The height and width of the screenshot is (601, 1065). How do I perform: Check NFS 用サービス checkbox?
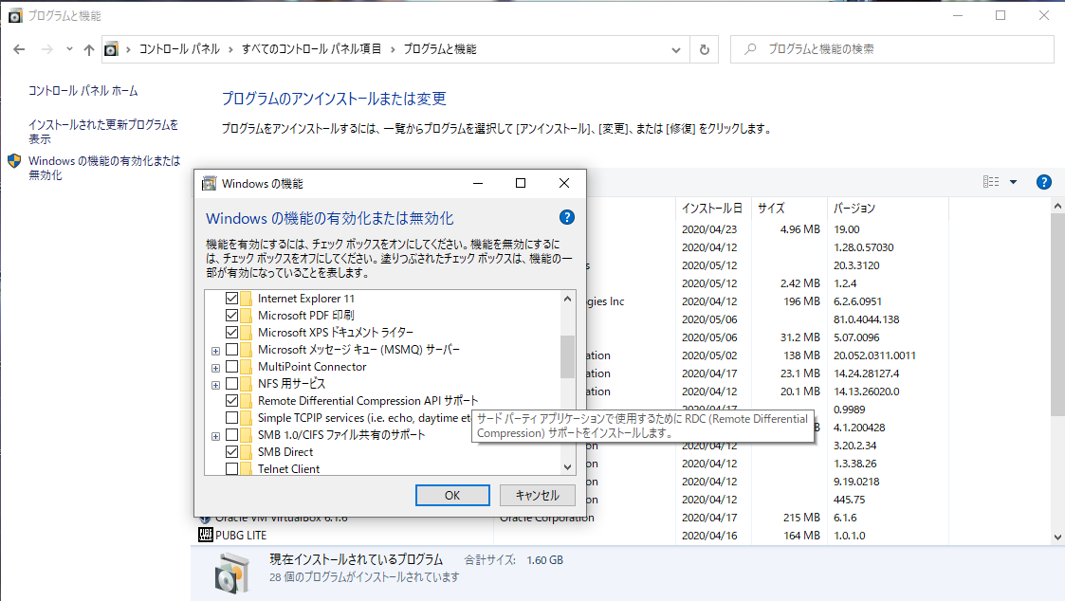(231, 384)
